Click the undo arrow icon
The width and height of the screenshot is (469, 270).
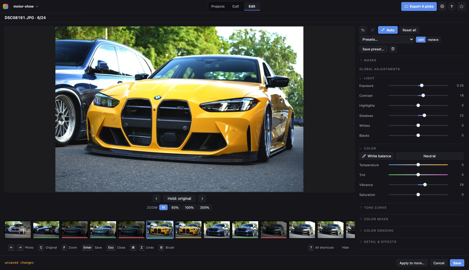tap(363, 30)
